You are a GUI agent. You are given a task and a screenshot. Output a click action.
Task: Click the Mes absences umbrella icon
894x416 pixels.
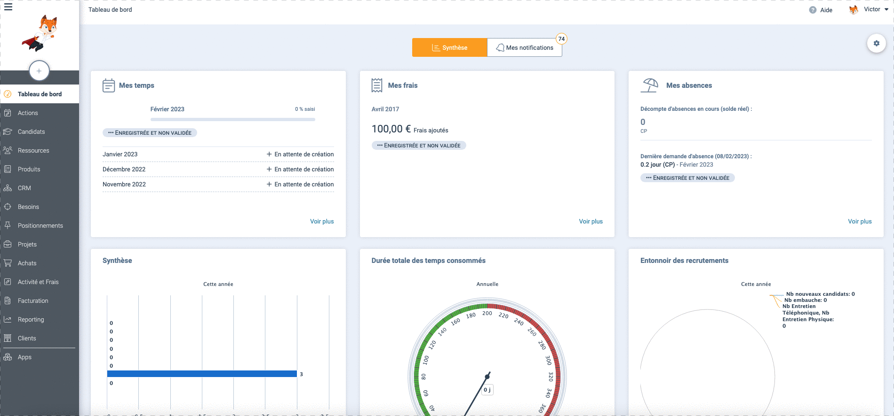tap(650, 85)
